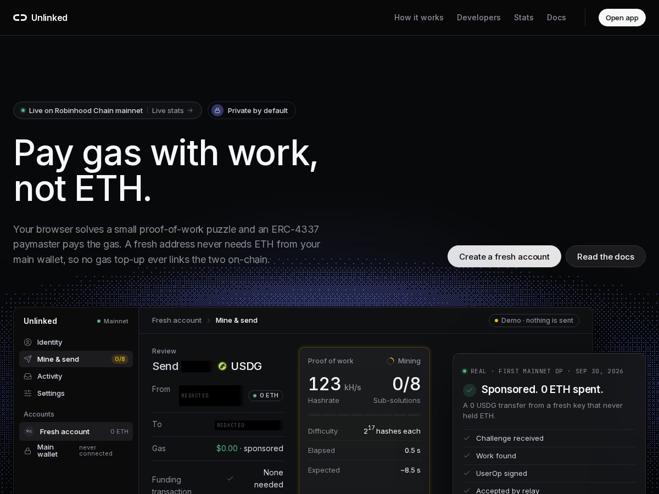
Task: Select Fresh account in Accounts list
Action: point(76,431)
